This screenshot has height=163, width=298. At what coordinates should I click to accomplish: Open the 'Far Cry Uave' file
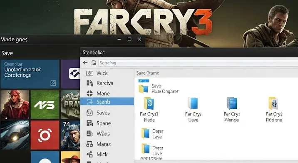[x=193, y=110]
